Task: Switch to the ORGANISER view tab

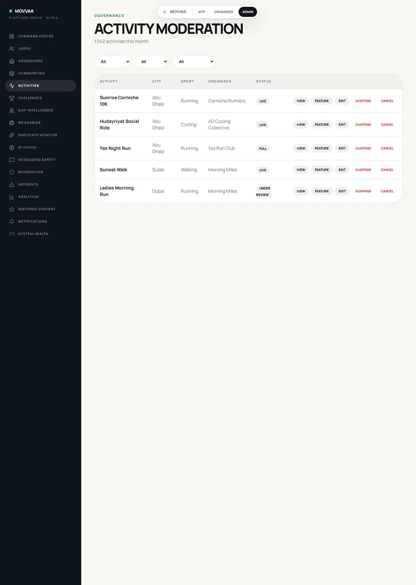Action: pos(224,12)
